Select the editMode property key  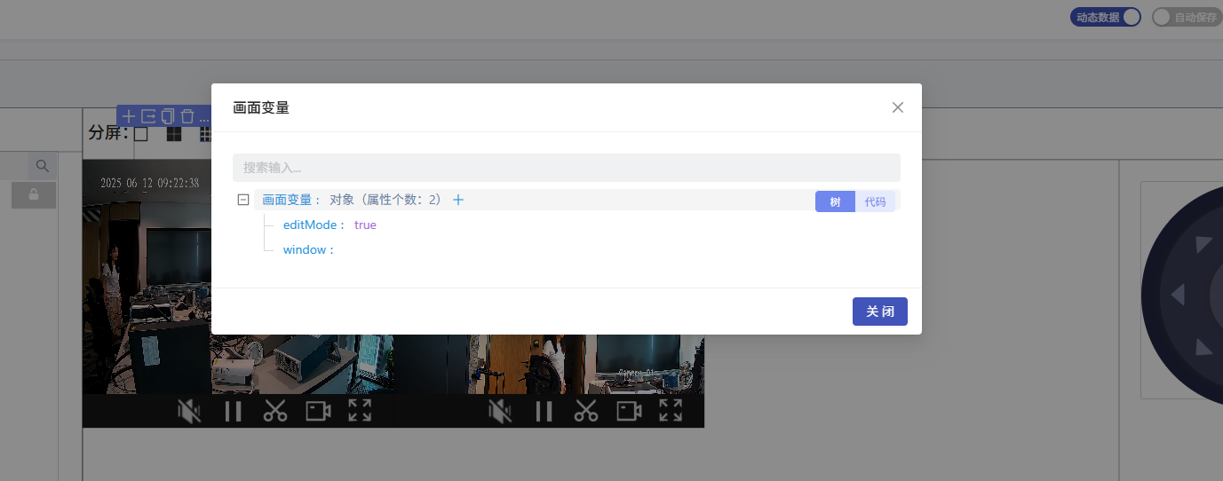pyautogui.click(x=311, y=225)
